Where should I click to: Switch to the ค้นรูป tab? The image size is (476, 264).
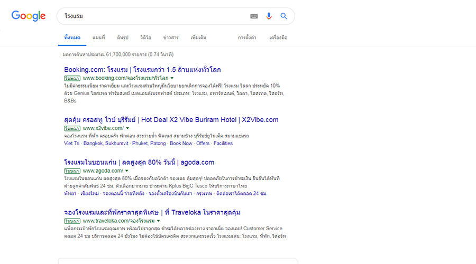[123, 37]
